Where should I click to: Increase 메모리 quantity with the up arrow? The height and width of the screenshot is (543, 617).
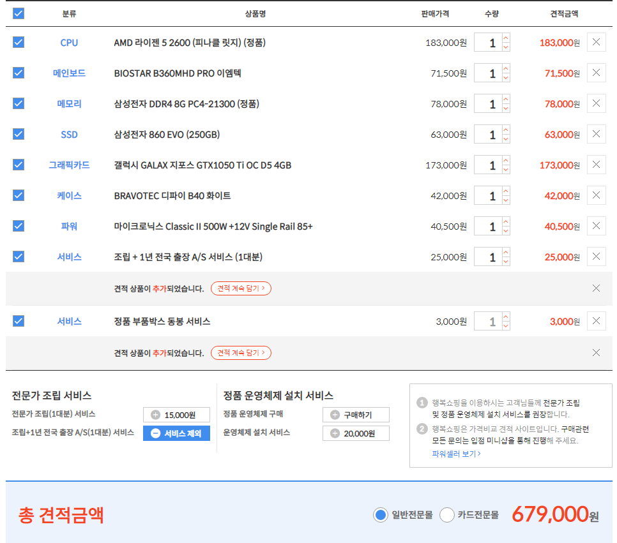coord(506,99)
